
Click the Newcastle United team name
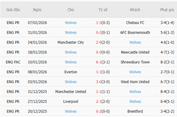tap(135, 52)
